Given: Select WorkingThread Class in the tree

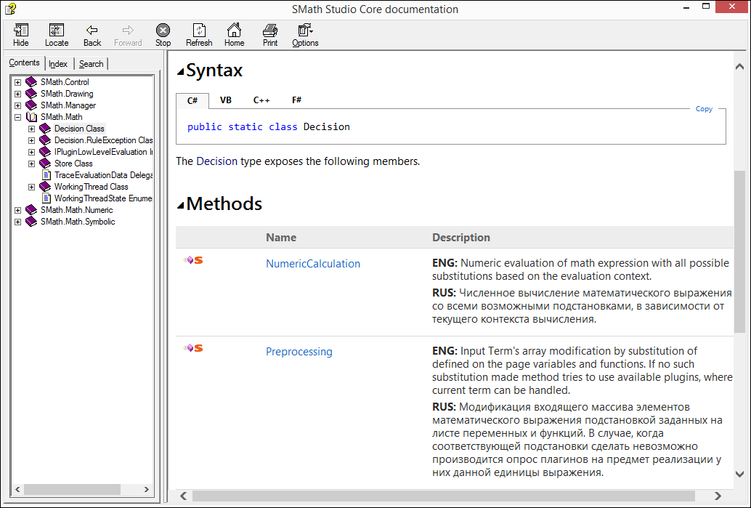Looking at the screenshot, I should click(x=91, y=187).
